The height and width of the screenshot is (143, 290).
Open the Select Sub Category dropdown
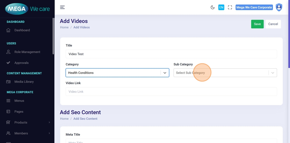pos(221,73)
